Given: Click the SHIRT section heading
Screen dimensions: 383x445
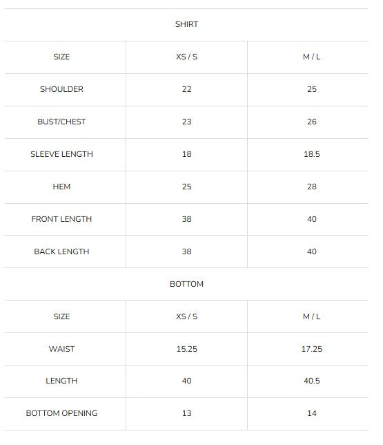Looking at the screenshot, I should (x=186, y=24).
